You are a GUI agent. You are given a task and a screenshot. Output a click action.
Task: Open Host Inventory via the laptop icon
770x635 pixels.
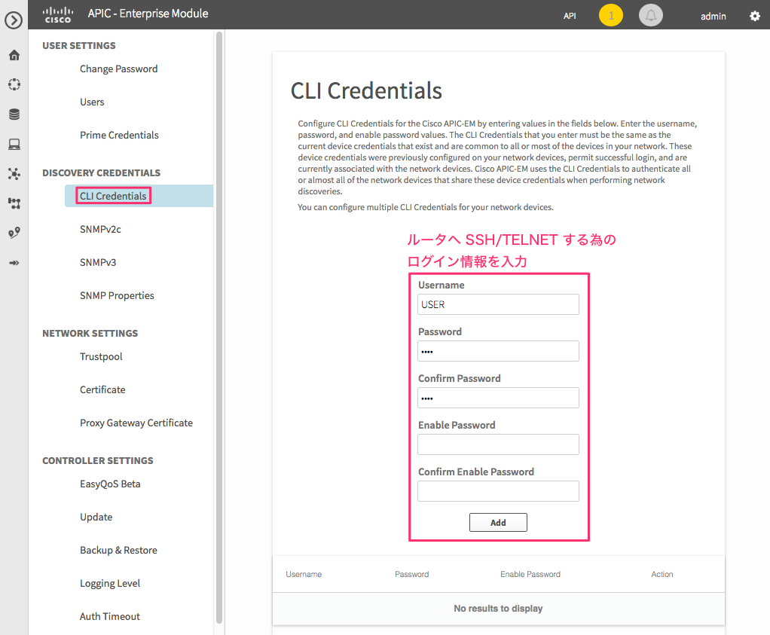14,144
